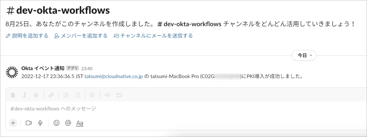The height and width of the screenshot is (137, 367).
Task: Hide formatting toolbar with Aa button
Action: click(80, 123)
